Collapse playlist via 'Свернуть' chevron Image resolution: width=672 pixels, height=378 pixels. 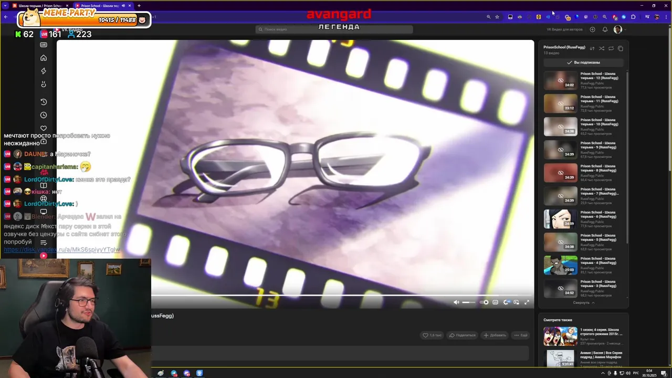click(584, 303)
